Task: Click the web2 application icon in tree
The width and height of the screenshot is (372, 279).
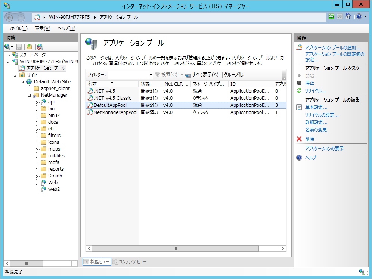Action: pyautogui.click(x=43, y=189)
